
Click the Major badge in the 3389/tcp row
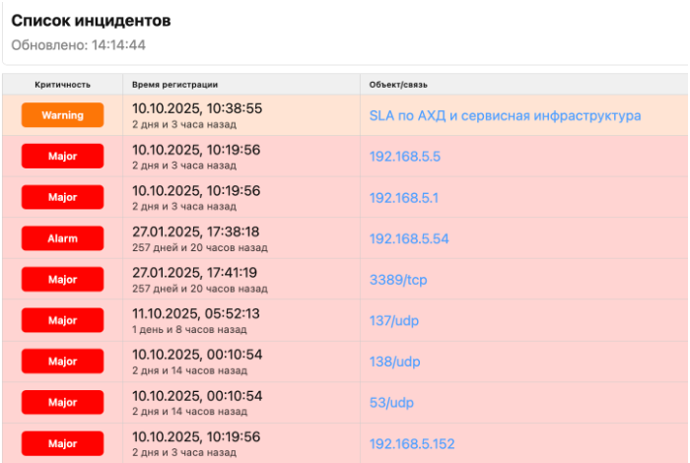[62, 280]
